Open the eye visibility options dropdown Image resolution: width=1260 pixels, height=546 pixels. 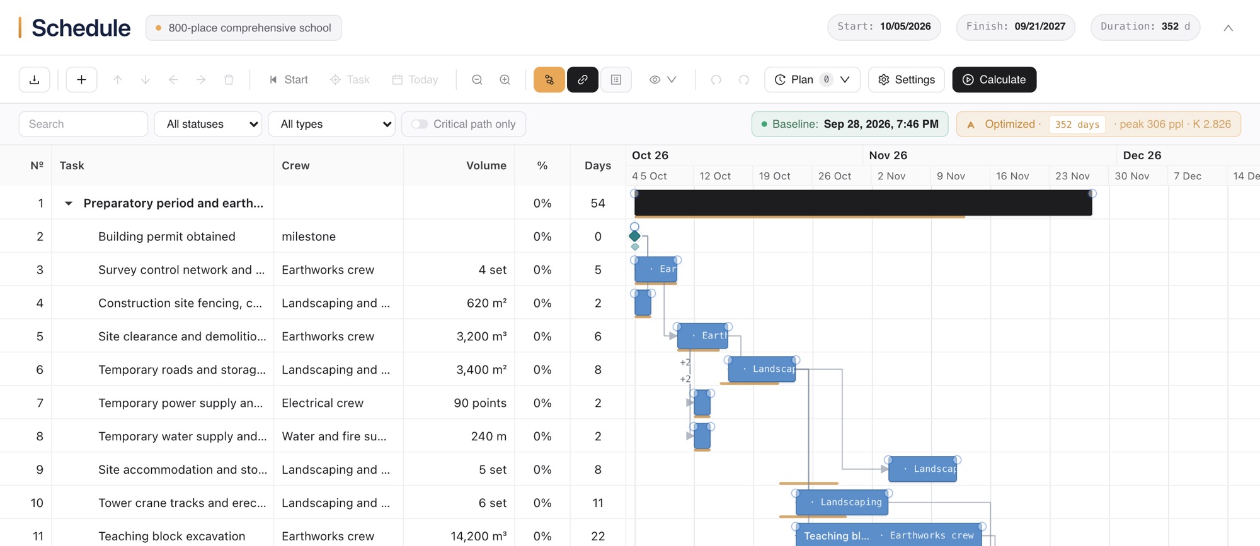(663, 80)
